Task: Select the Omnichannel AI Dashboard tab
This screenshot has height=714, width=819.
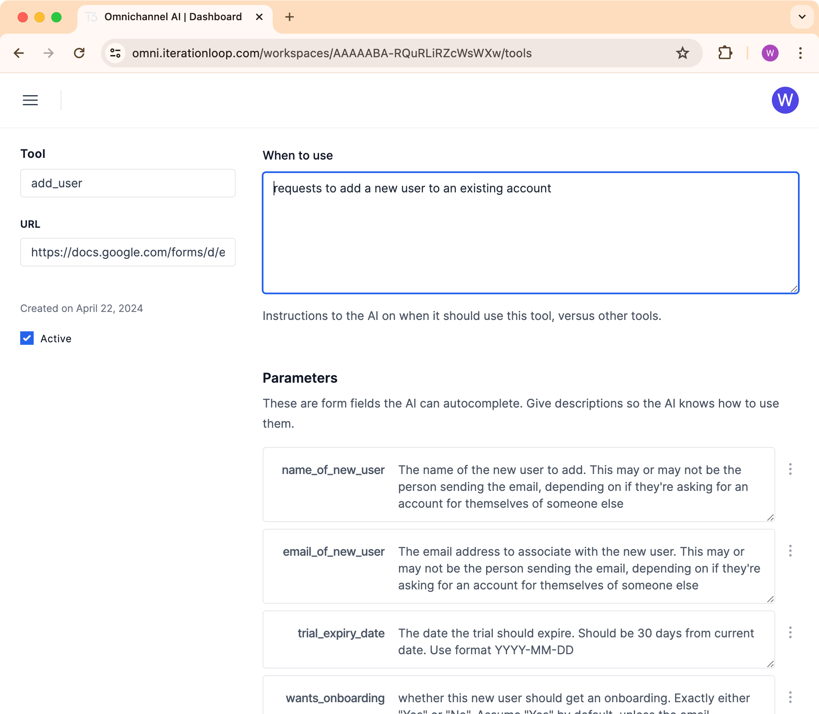Action: 173,17
